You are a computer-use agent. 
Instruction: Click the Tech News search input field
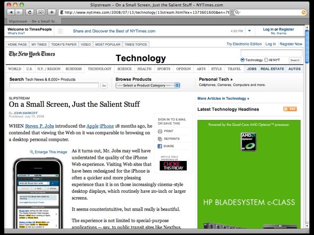click(x=54, y=86)
